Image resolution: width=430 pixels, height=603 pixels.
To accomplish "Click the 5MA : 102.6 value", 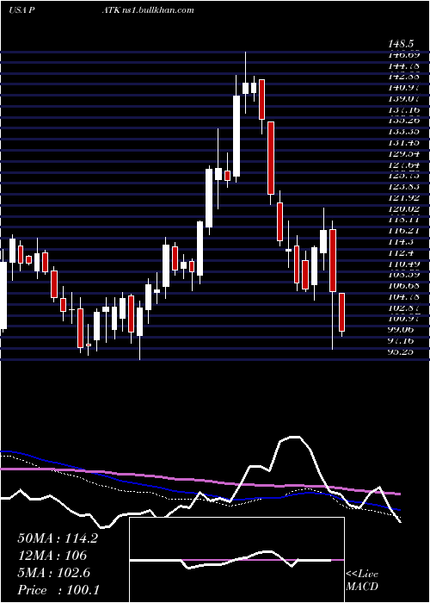I will pyautogui.click(x=54, y=573).
